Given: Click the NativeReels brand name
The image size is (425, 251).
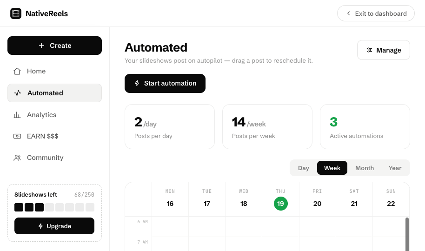Looking at the screenshot, I should 46,13.
